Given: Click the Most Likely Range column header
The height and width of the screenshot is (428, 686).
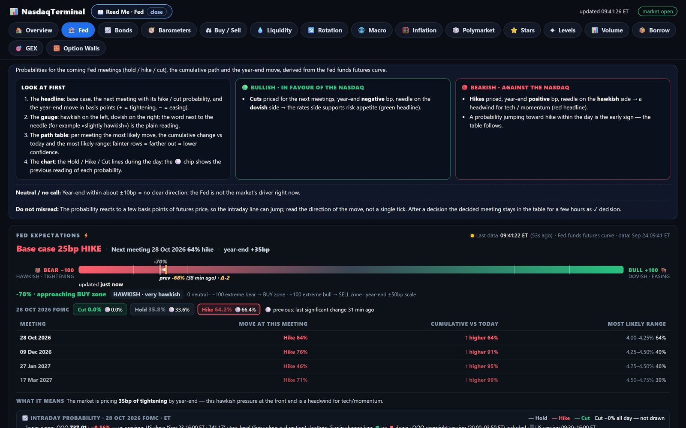Looking at the screenshot, I should point(637,324).
